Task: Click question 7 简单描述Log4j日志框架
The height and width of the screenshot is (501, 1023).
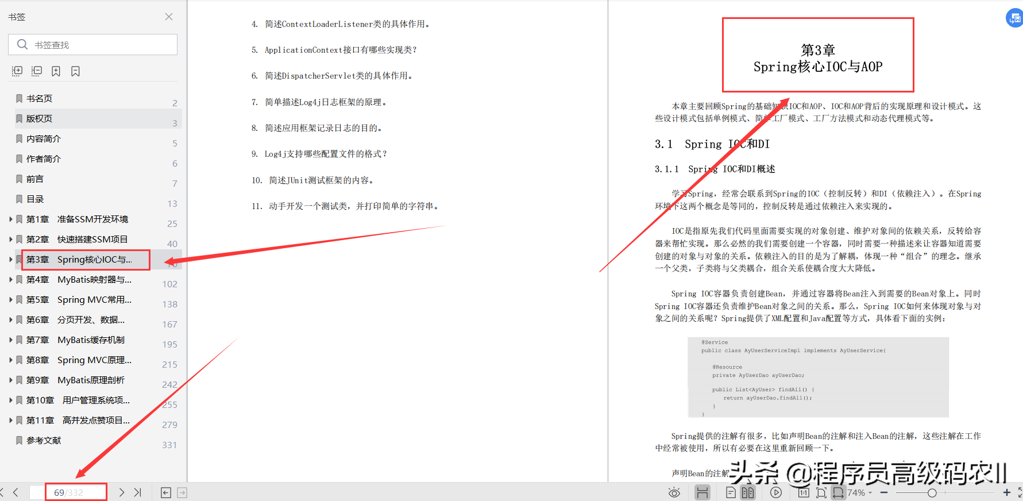Action: [x=320, y=102]
